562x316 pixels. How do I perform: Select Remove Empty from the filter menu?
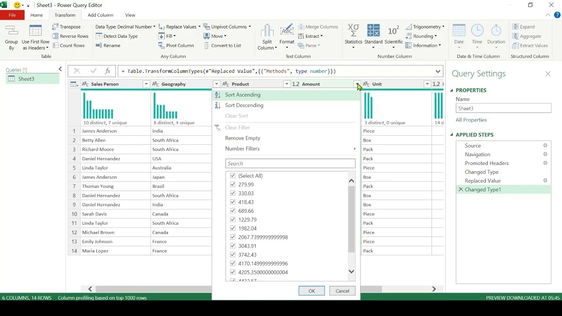286,138
